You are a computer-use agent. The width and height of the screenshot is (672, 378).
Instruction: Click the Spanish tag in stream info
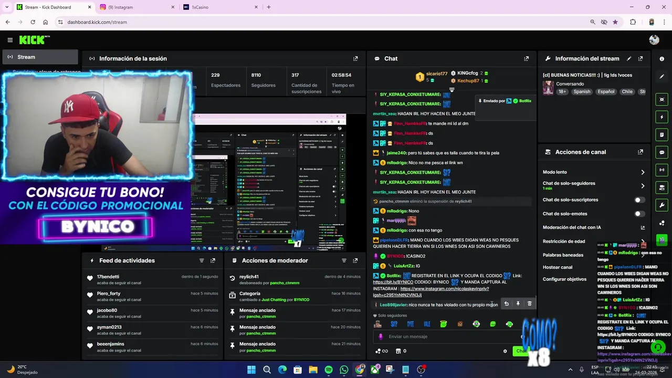(582, 91)
